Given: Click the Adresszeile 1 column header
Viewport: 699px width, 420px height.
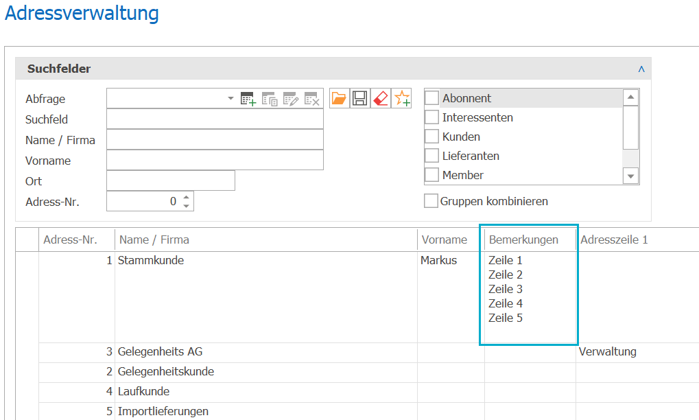Looking at the screenshot, I should (637, 240).
